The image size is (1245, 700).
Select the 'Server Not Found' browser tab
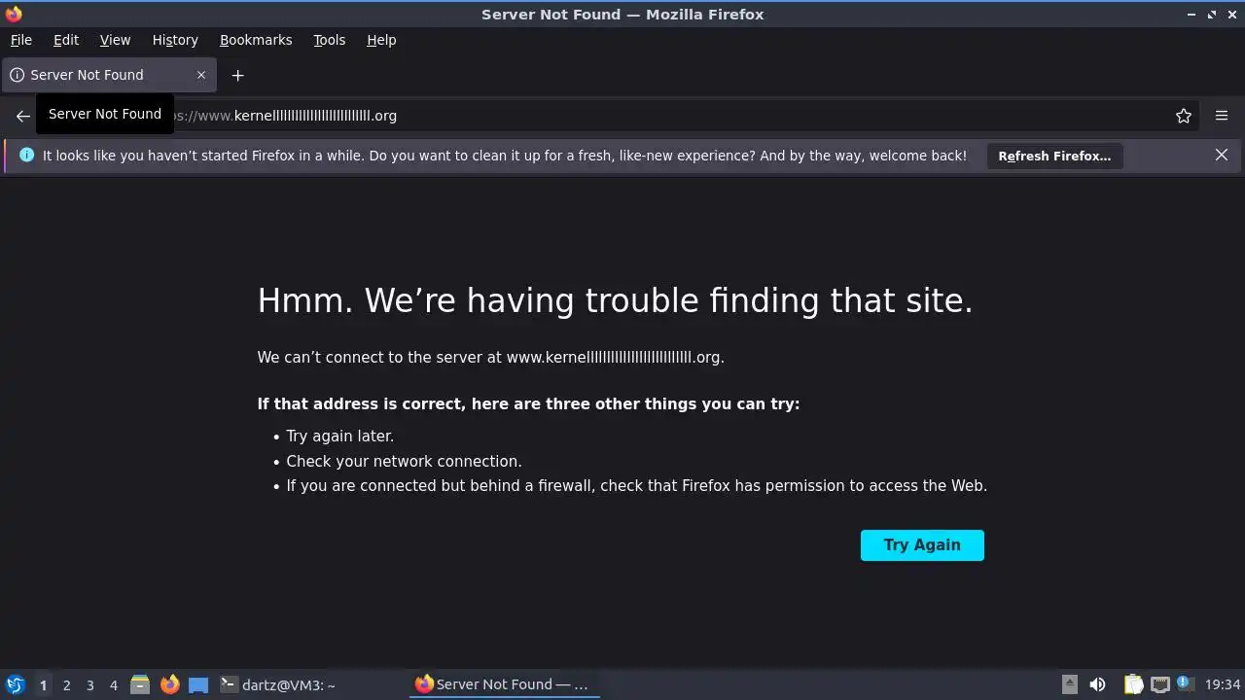pos(109,75)
